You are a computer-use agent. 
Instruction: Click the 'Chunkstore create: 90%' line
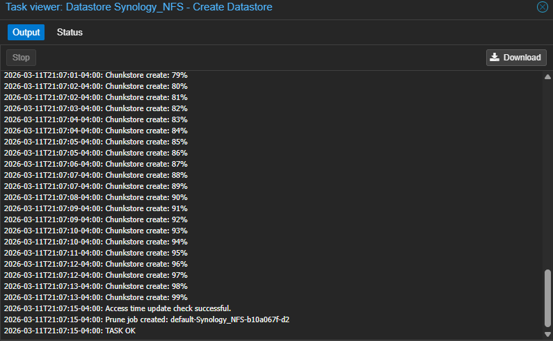coord(95,198)
